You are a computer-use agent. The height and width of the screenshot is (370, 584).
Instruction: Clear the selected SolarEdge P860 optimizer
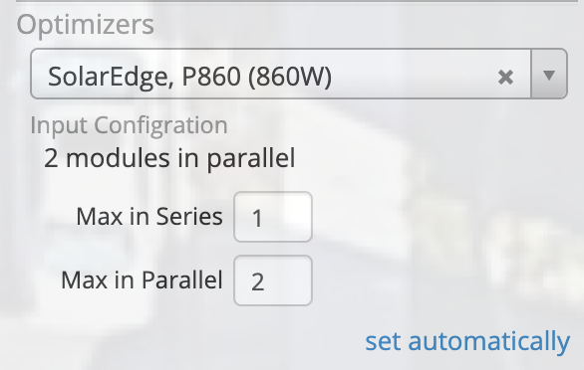point(505,77)
